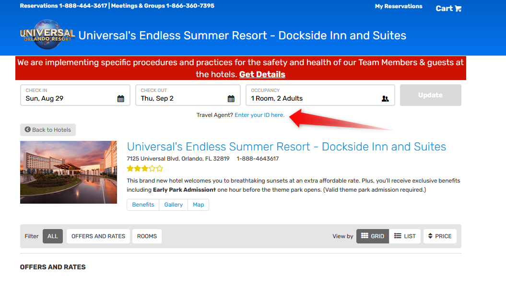Open the Check In date field
The width and height of the screenshot is (506, 288).
[75, 95]
